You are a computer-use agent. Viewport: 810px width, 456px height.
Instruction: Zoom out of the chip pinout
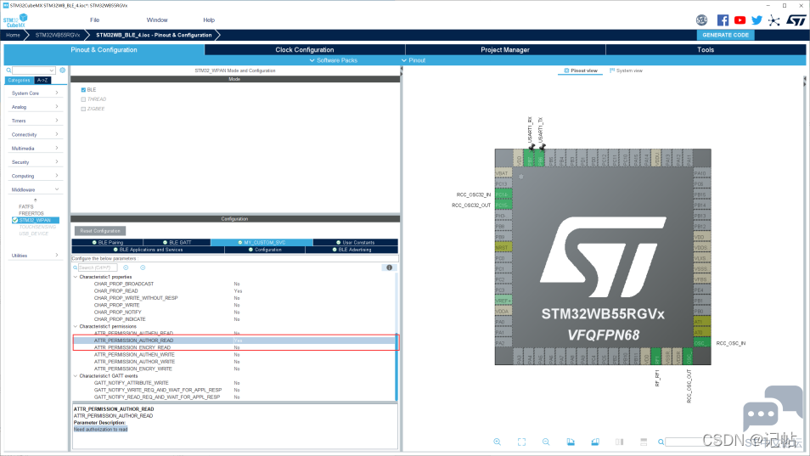tap(546, 442)
